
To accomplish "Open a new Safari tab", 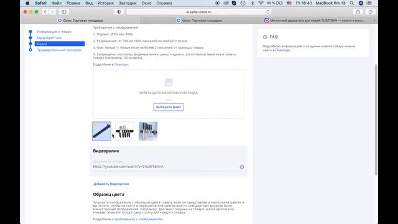I will pyautogui.click(x=374, y=21).
